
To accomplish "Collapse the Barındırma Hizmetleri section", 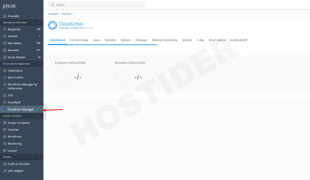I will tap(39, 22).
